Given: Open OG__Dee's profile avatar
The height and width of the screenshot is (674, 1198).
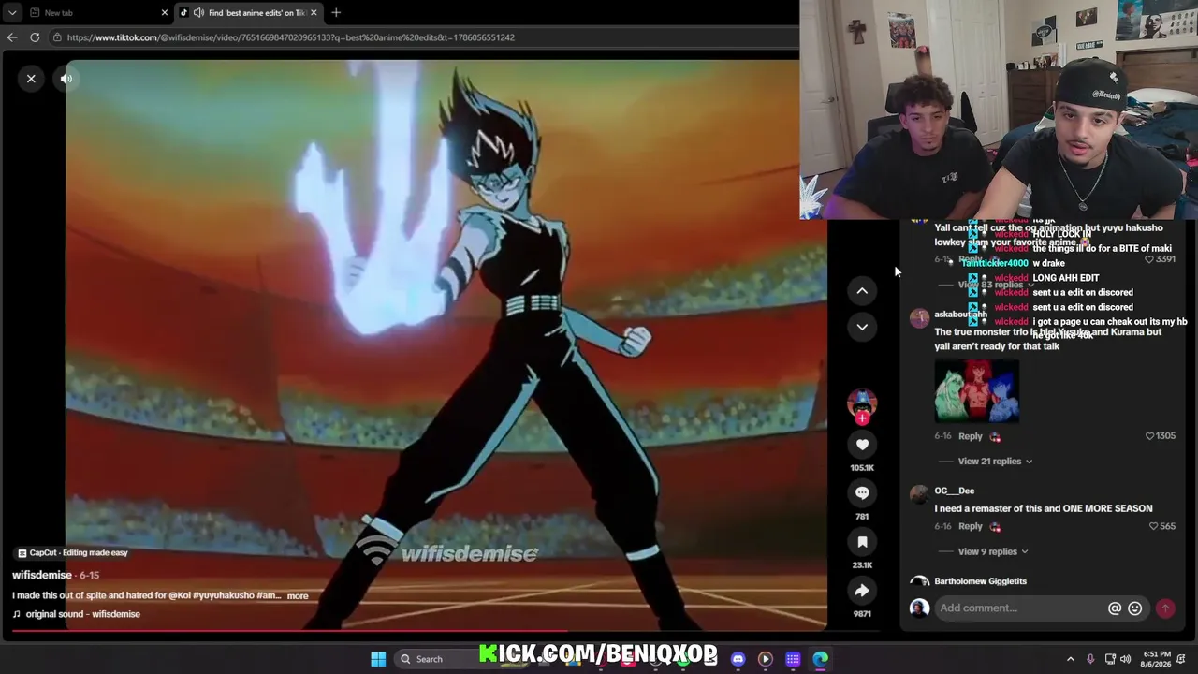Looking at the screenshot, I should [x=919, y=495].
